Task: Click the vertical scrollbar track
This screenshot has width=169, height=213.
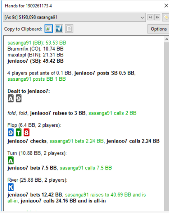Action: 167,126
